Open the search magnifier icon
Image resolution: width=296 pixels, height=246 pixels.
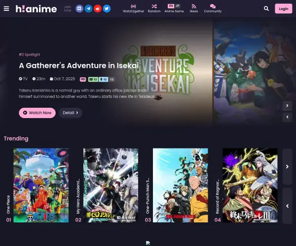(x=266, y=8)
